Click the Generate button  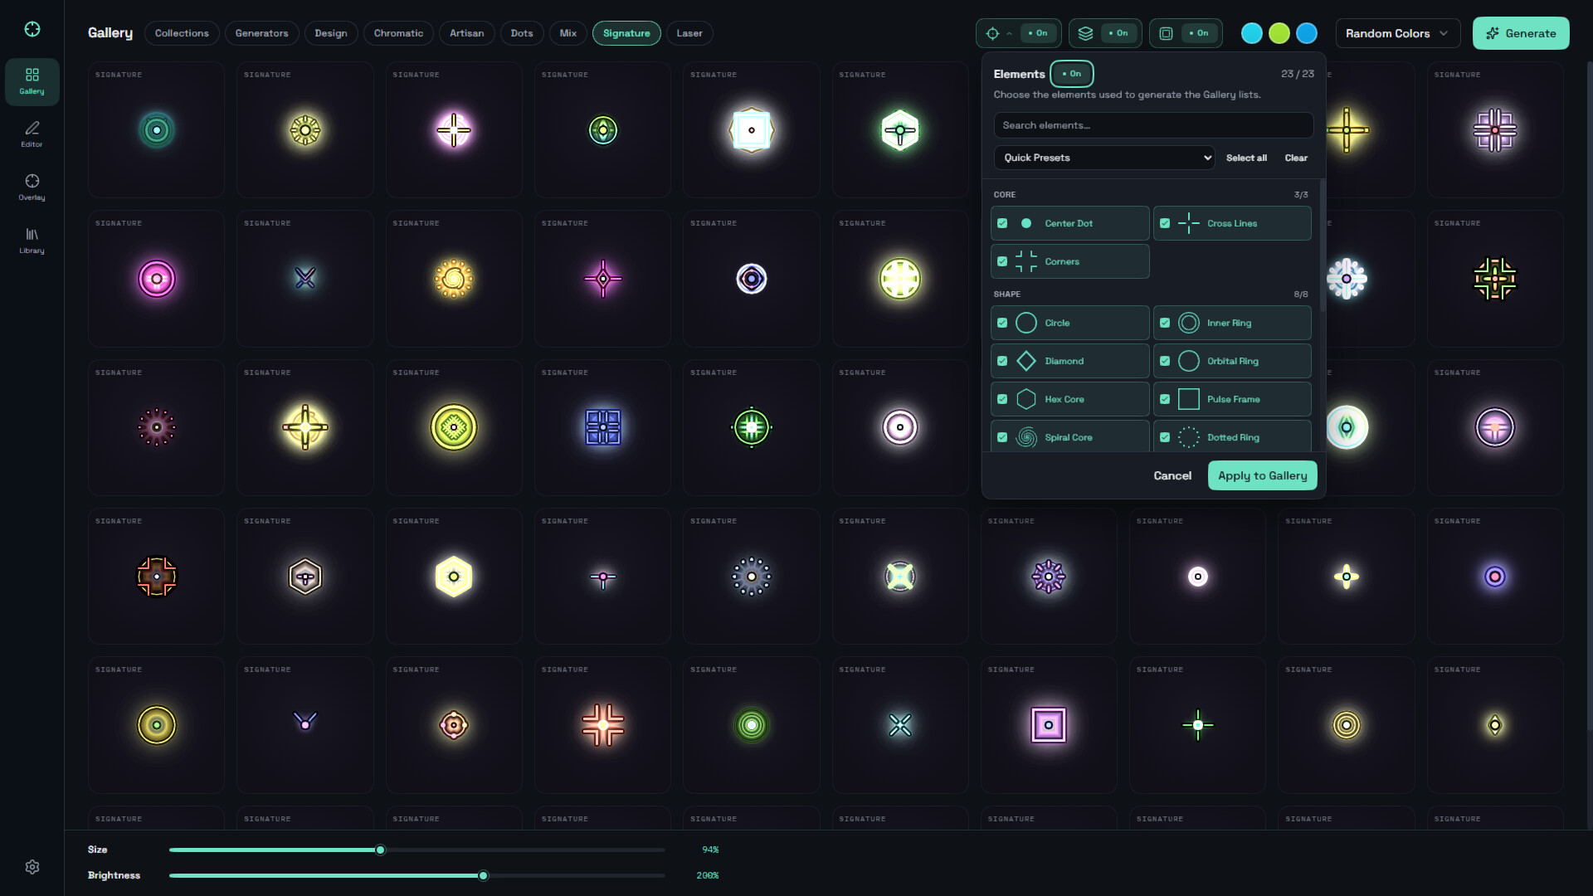pyautogui.click(x=1520, y=33)
